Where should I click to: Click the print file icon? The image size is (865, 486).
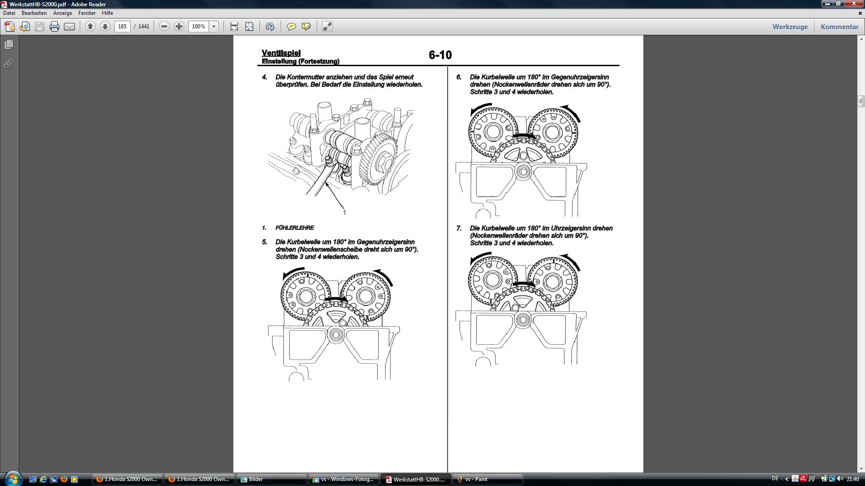click(x=55, y=27)
